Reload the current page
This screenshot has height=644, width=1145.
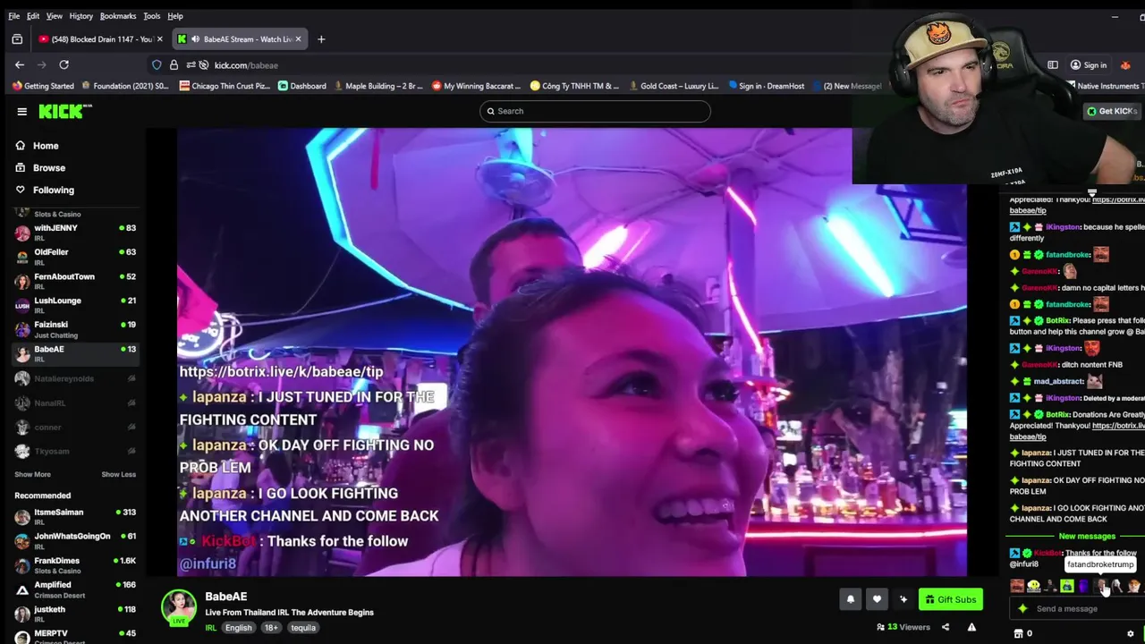[x=64, y=64]
